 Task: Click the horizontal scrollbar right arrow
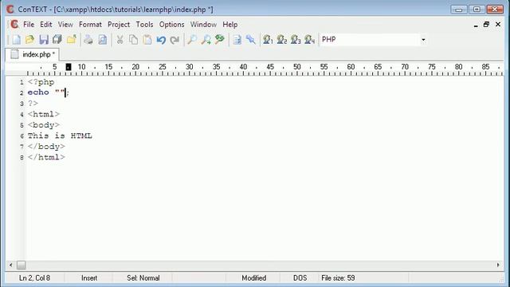(x=498, y=265)
